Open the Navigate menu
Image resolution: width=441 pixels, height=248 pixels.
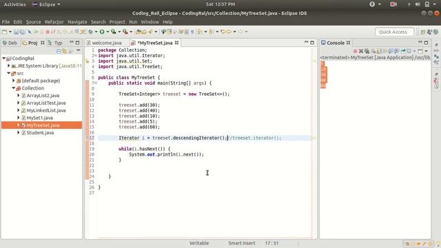pos(77,22)
